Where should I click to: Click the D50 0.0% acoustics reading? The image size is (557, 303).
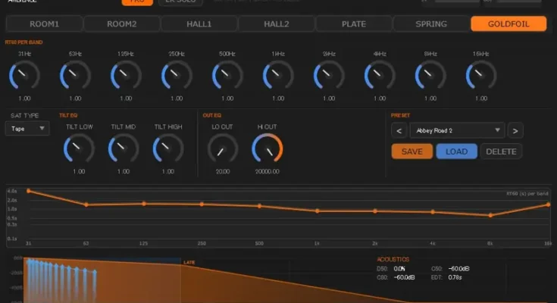(x=391, y=269)
